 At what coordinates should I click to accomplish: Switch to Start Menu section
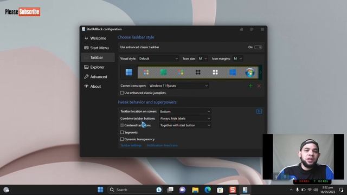pyautogui.click(x=98, y=48)
